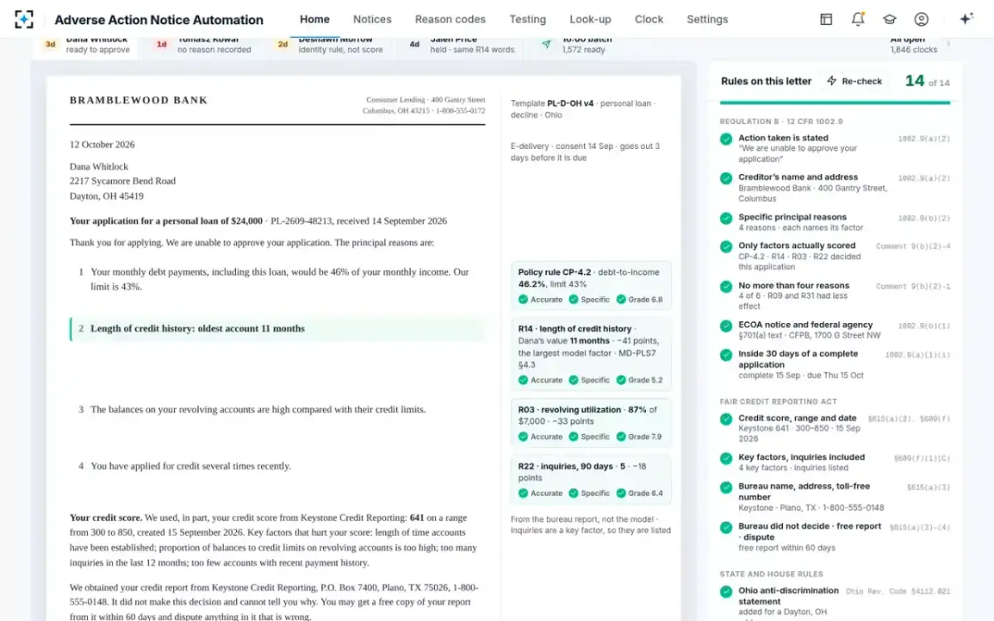994x621 pixels.
Task: Open the Settings tab
Action: (x=707, y=19)
